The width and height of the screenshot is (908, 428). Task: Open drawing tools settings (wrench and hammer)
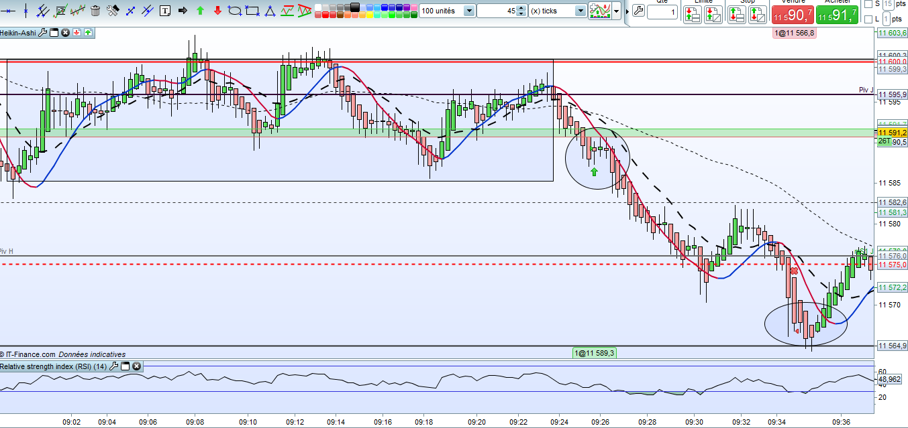(113, 11)
